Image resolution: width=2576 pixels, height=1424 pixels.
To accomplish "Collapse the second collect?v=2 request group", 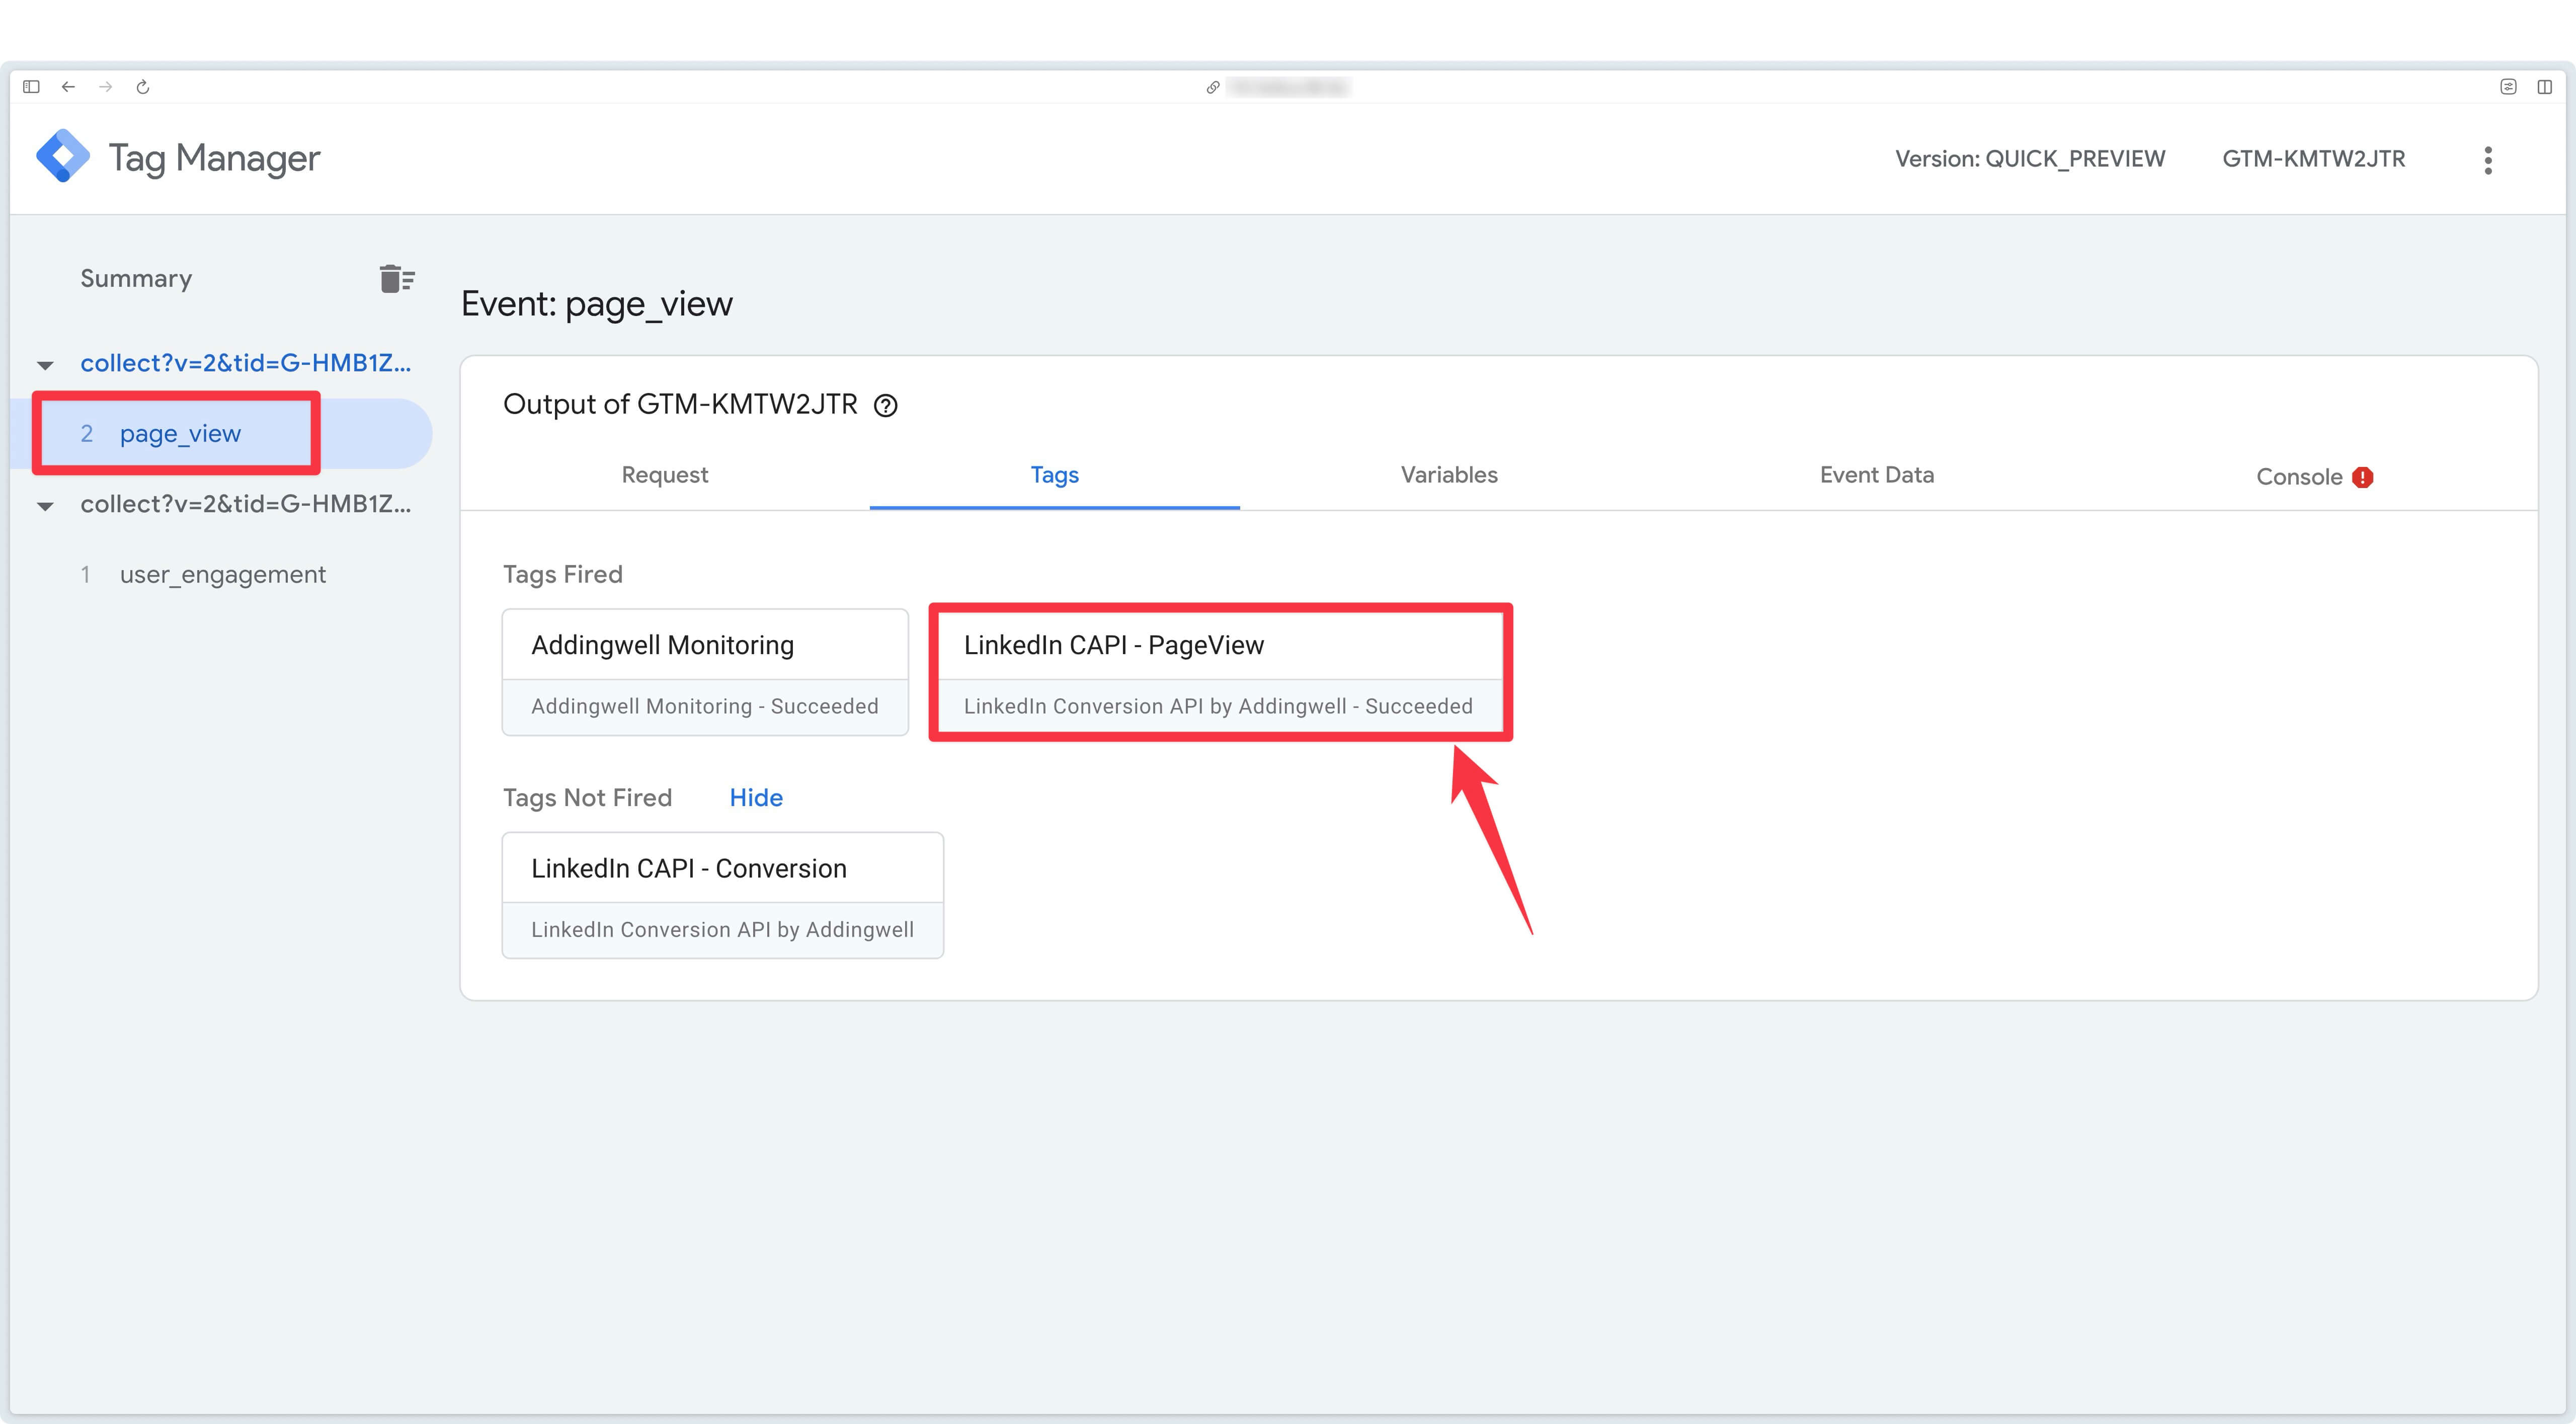I will (45, 506).
